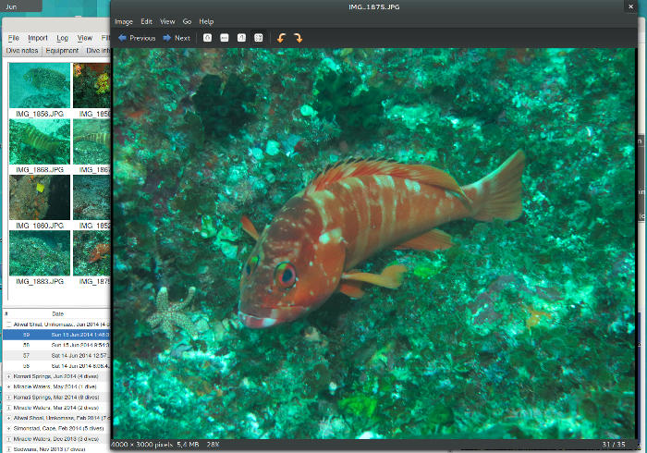Viewport: 647px width, 453px height.
Task: Open View menu in Subsurface window
Action: click(x=85, y=38)
